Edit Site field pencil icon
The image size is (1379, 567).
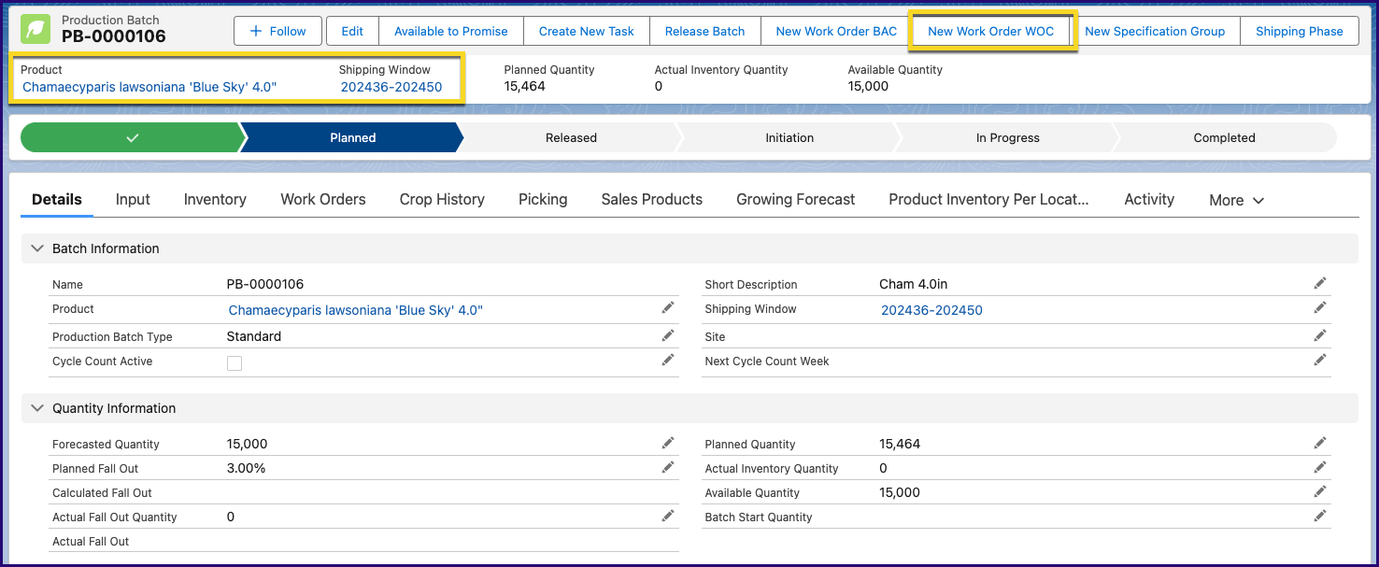(1320, 335)
